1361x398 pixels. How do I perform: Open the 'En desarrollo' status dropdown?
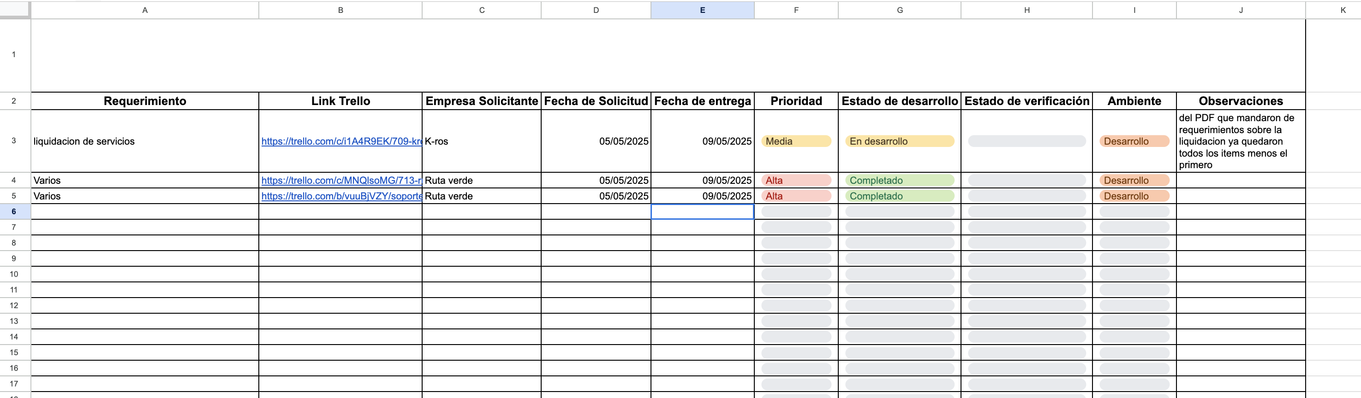pyautogui.click(x=899, y=141)
